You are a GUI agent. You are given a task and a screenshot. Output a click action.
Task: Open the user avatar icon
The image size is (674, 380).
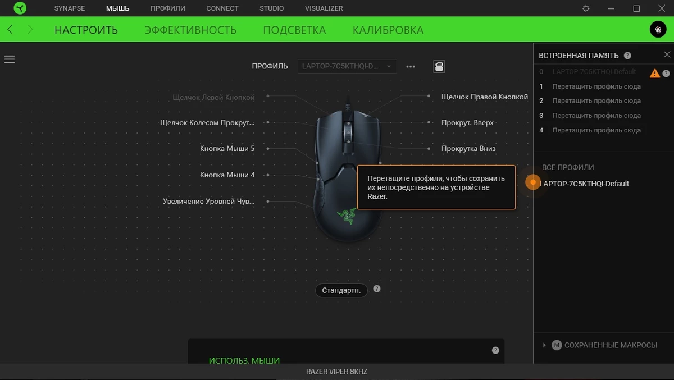(658, 29)
